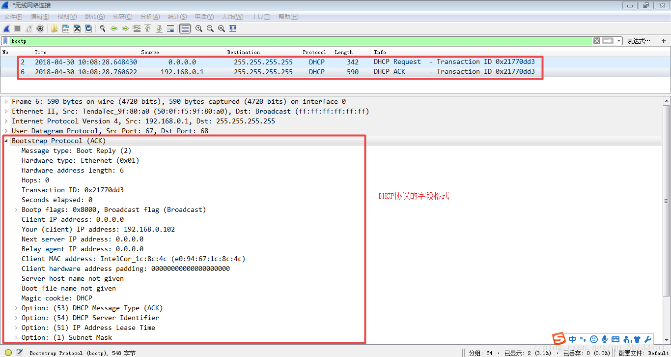Expand Option (1) Subnet Mask

pos(16,337)
